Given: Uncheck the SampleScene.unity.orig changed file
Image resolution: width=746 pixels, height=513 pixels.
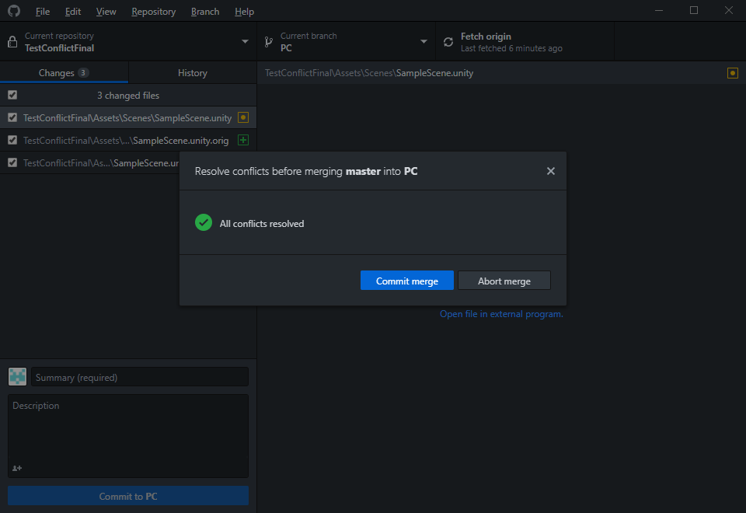Looking at the screenshot, I should 11,140.
